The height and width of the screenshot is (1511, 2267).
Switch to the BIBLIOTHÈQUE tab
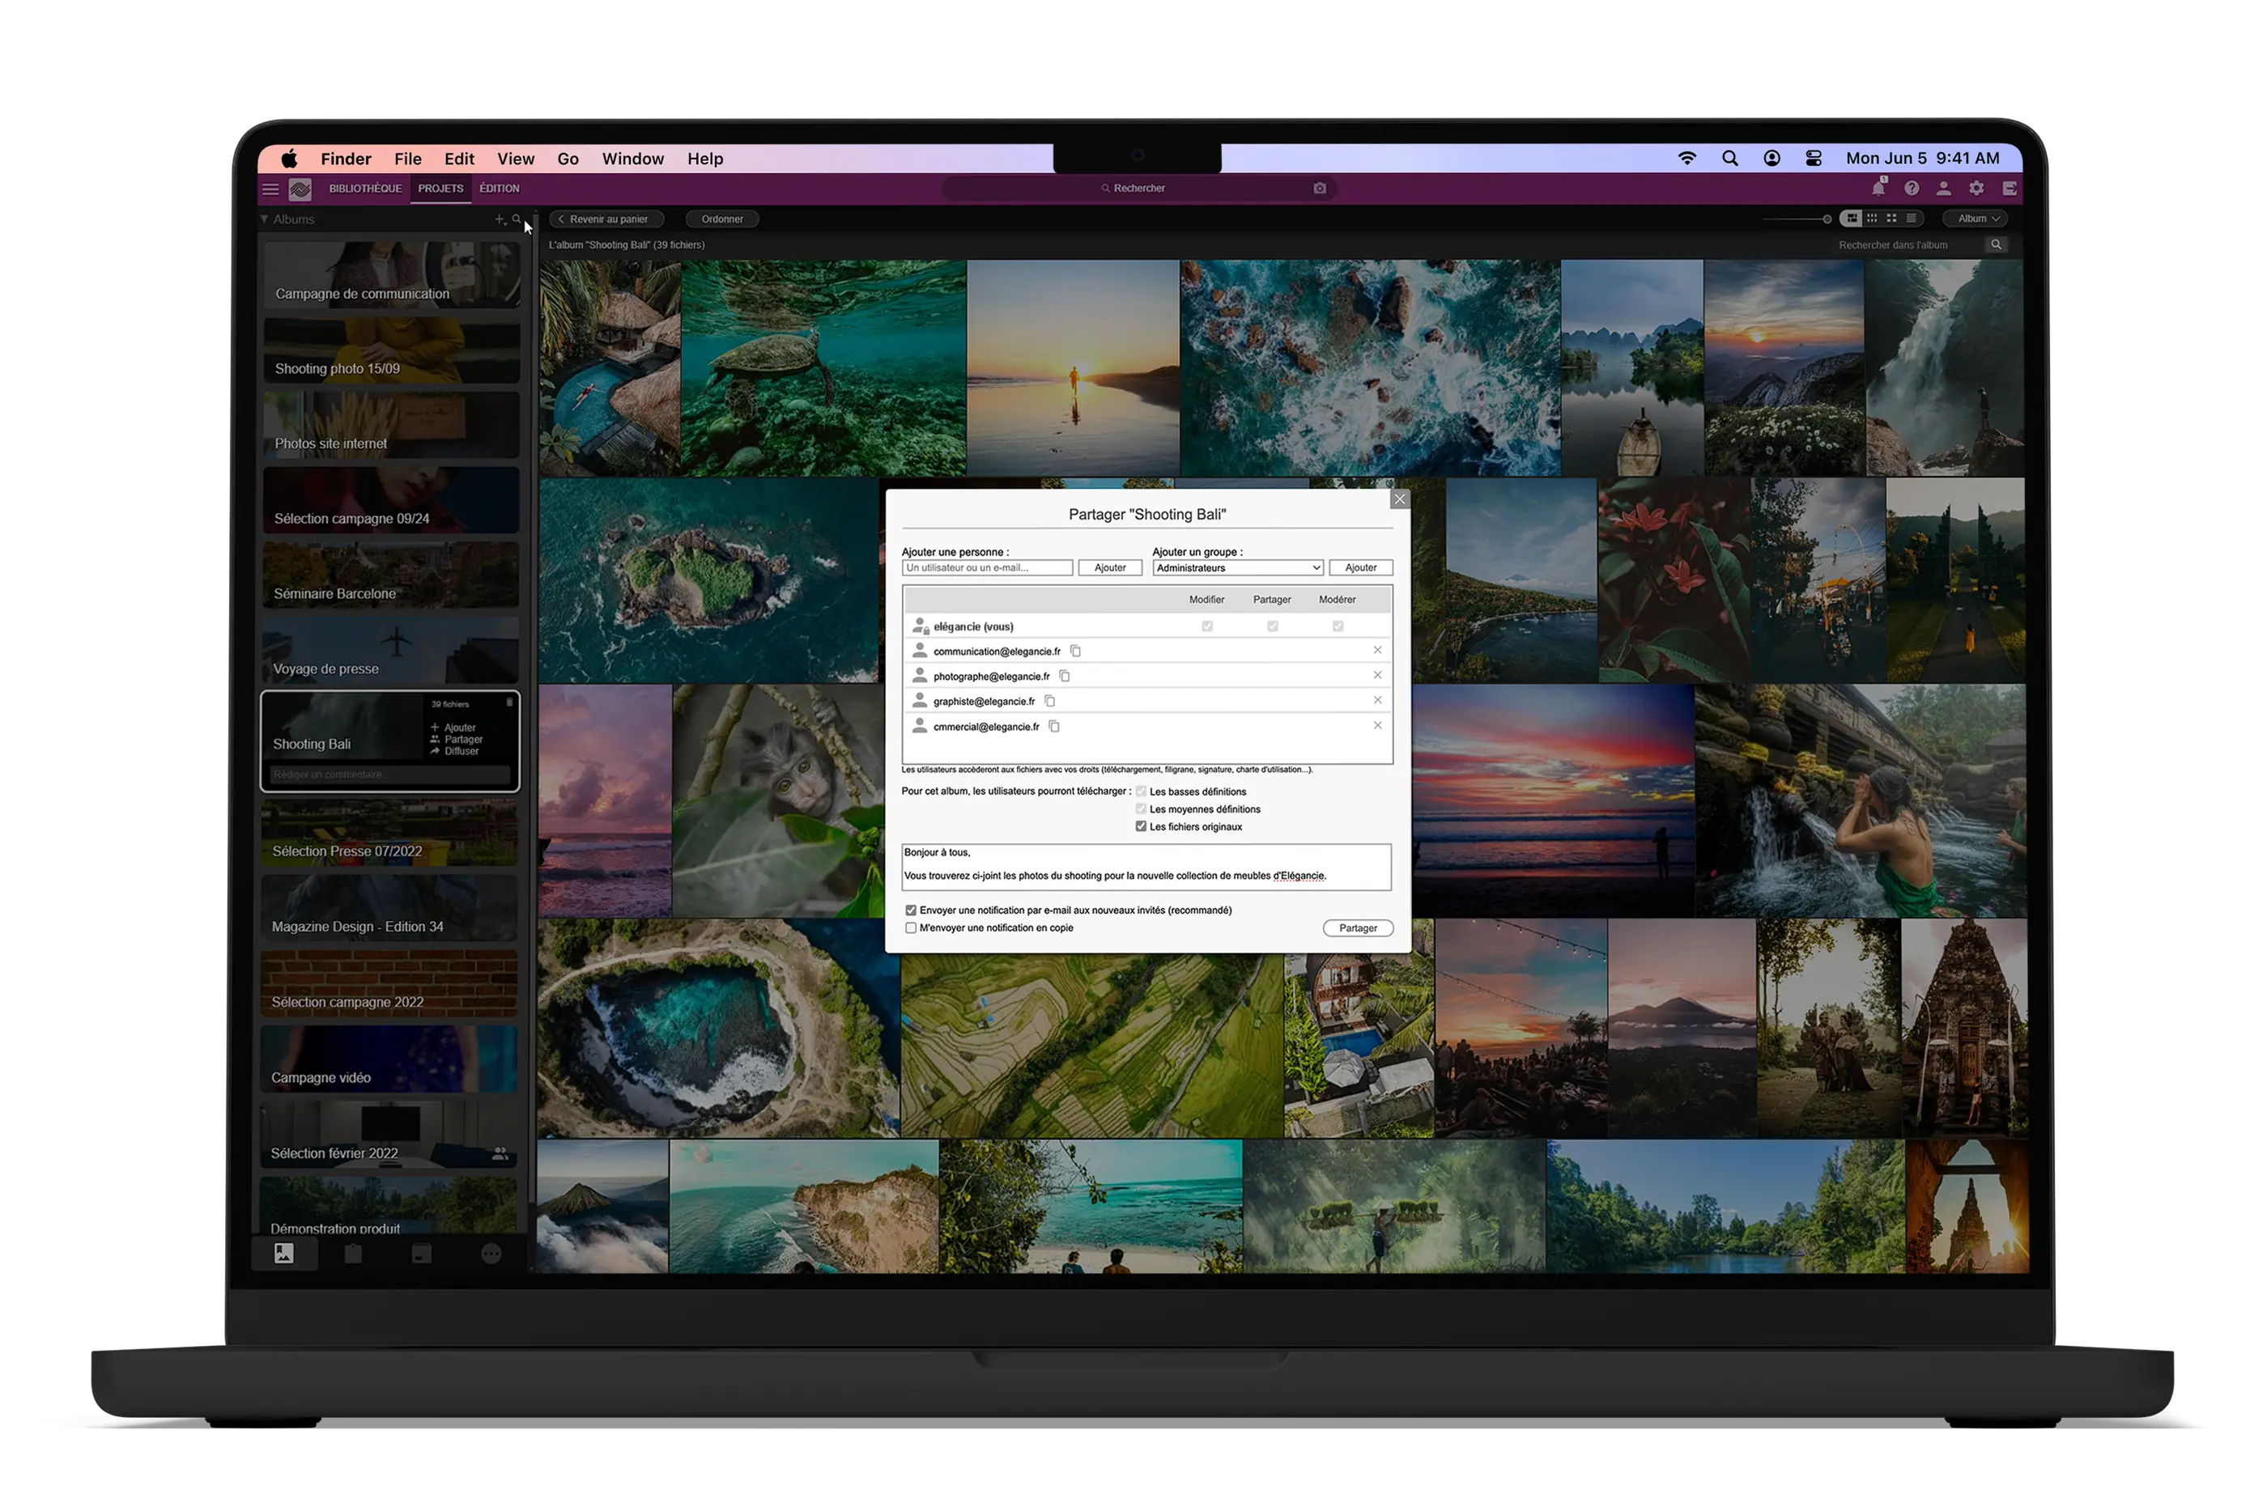(x=364, y=189)
